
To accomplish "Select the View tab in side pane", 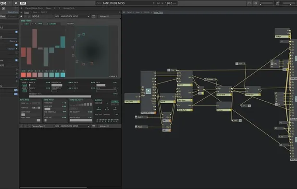I will (3, 16).
